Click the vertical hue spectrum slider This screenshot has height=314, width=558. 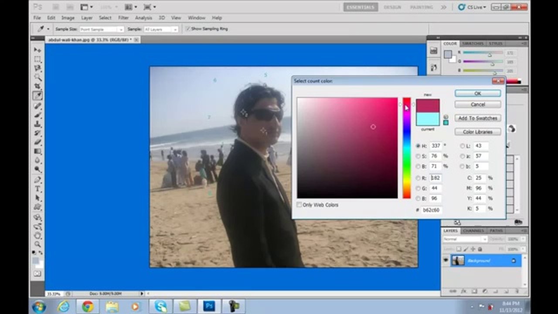pos(407,148)
